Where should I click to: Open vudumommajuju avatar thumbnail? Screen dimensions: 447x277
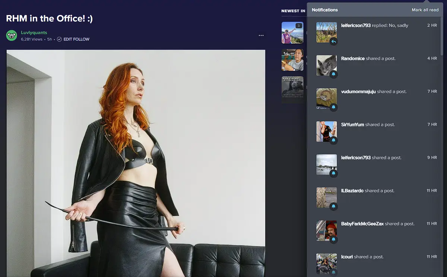click(x=326, y=99)
